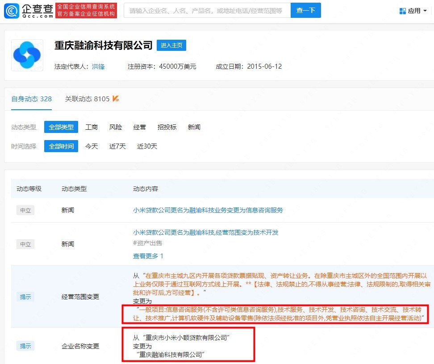Click 动态类型 column header
434x364 pixels.
point(74,189)
